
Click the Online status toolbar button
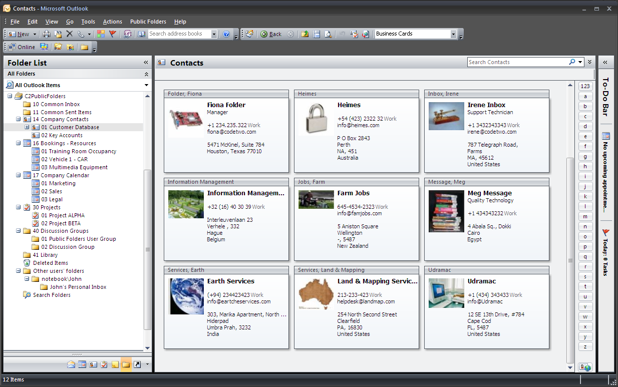click(x=22, y=47)
